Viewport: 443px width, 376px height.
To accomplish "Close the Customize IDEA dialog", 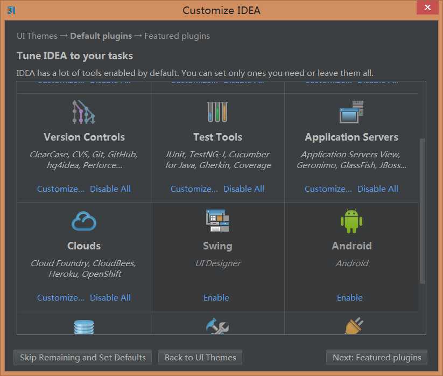I will [x=427, y=7].
